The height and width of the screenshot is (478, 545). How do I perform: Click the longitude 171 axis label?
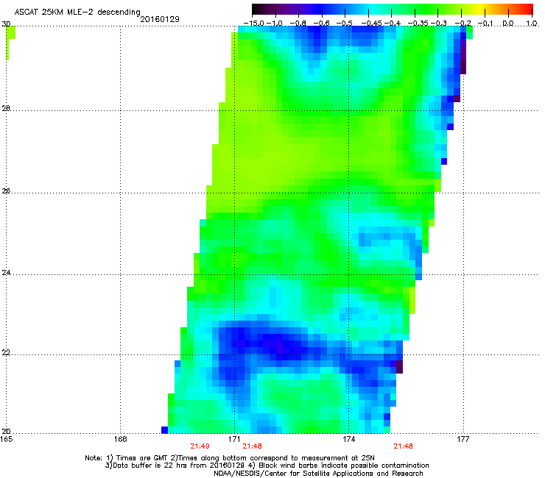coord(234,439)
